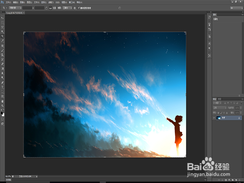Select the Hand tool

pos(2,101)
